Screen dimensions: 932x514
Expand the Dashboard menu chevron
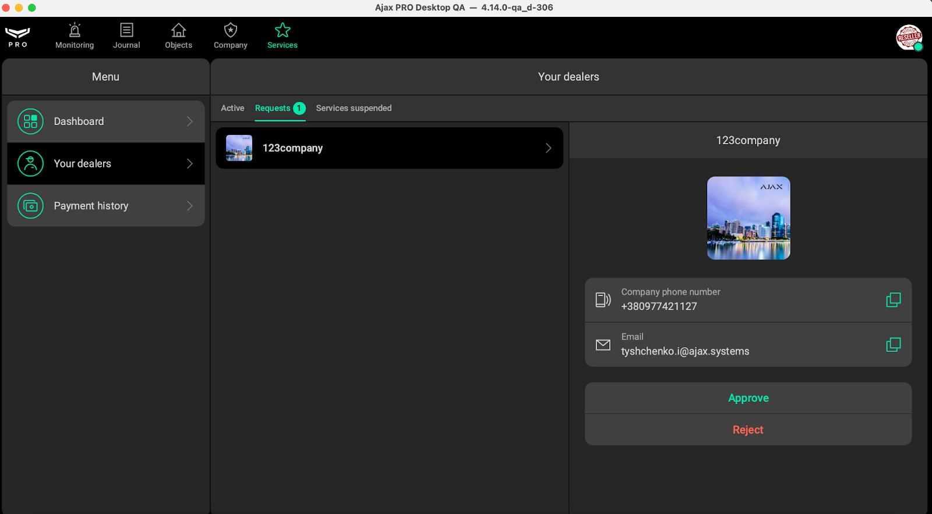(189, 122)
